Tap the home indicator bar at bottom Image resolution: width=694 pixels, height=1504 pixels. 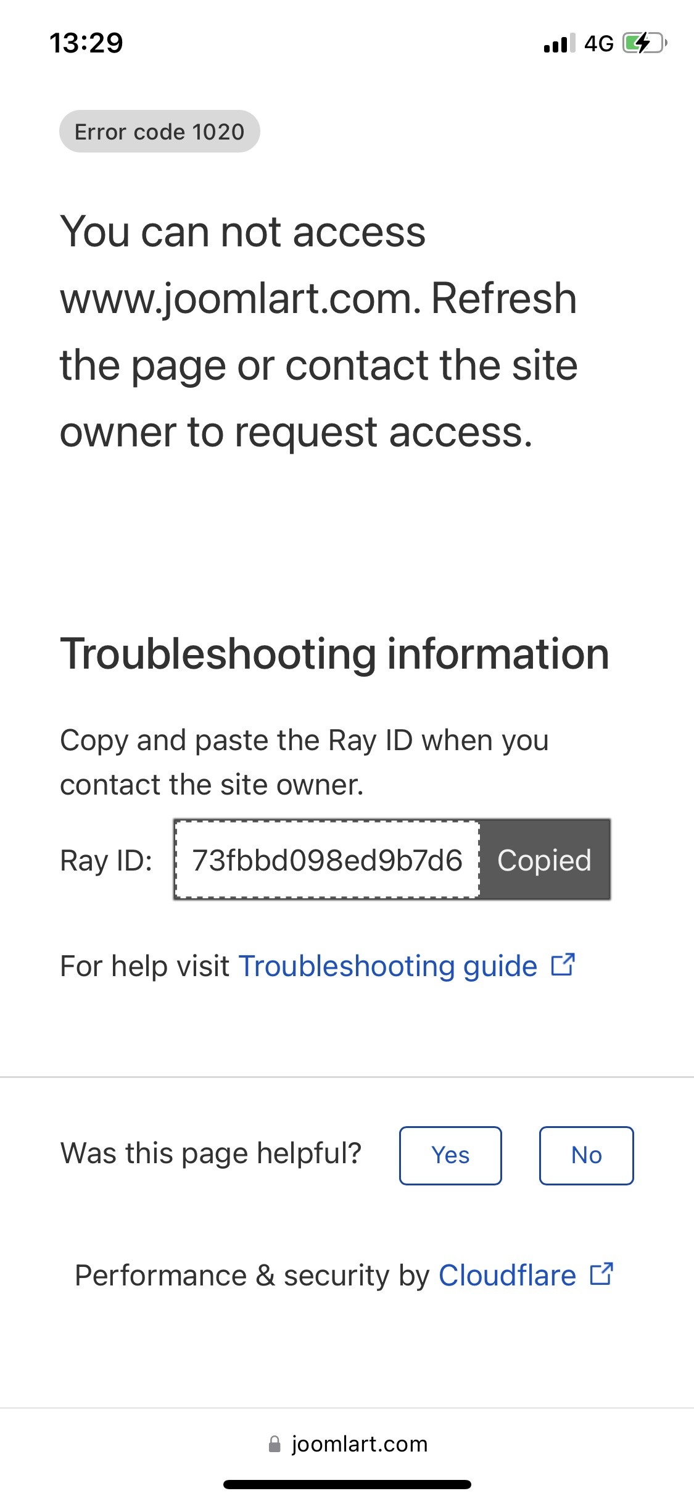pyautogui.click(x=347, y=1484)
